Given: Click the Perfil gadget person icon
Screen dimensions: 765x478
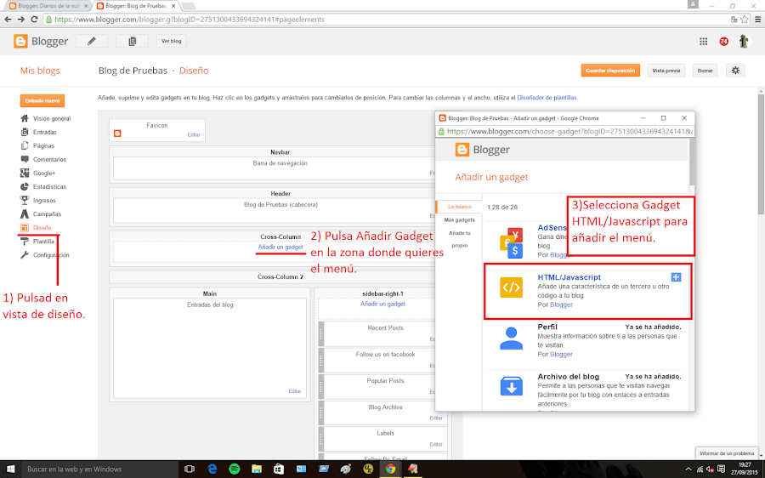Looking at the screenshot, I should tap(511, 338).
